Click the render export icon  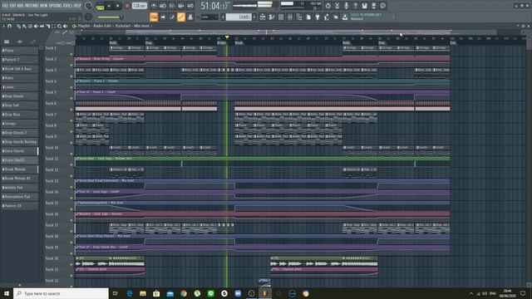[373, 6]
